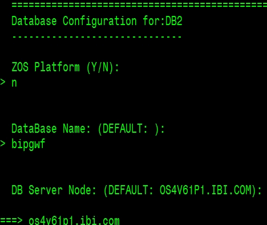The width and height of the screenshot is (267, 225).
Task: Click the 'ZOS Platform (Y/N):' prompt text
Action: tap(65, 67)
